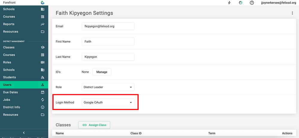Viewport: 299px width, 138px height.
Task: Click the building icon next to top Schools
Action: click(42, 9)
